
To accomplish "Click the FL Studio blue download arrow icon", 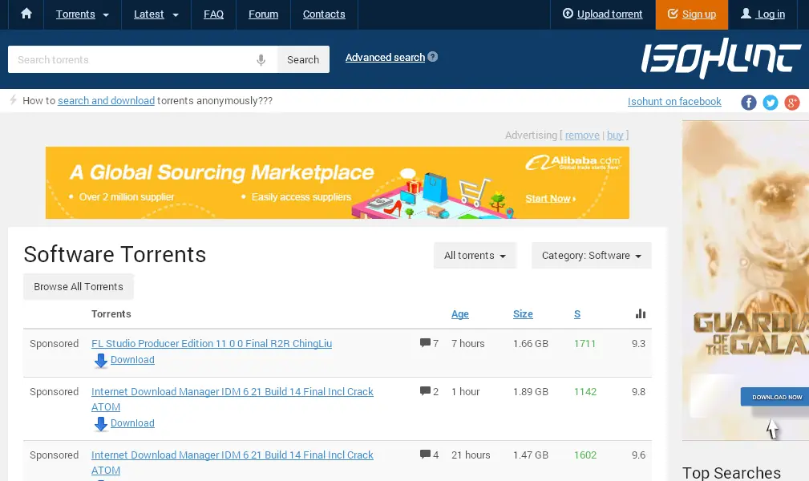I will point(100,360).
